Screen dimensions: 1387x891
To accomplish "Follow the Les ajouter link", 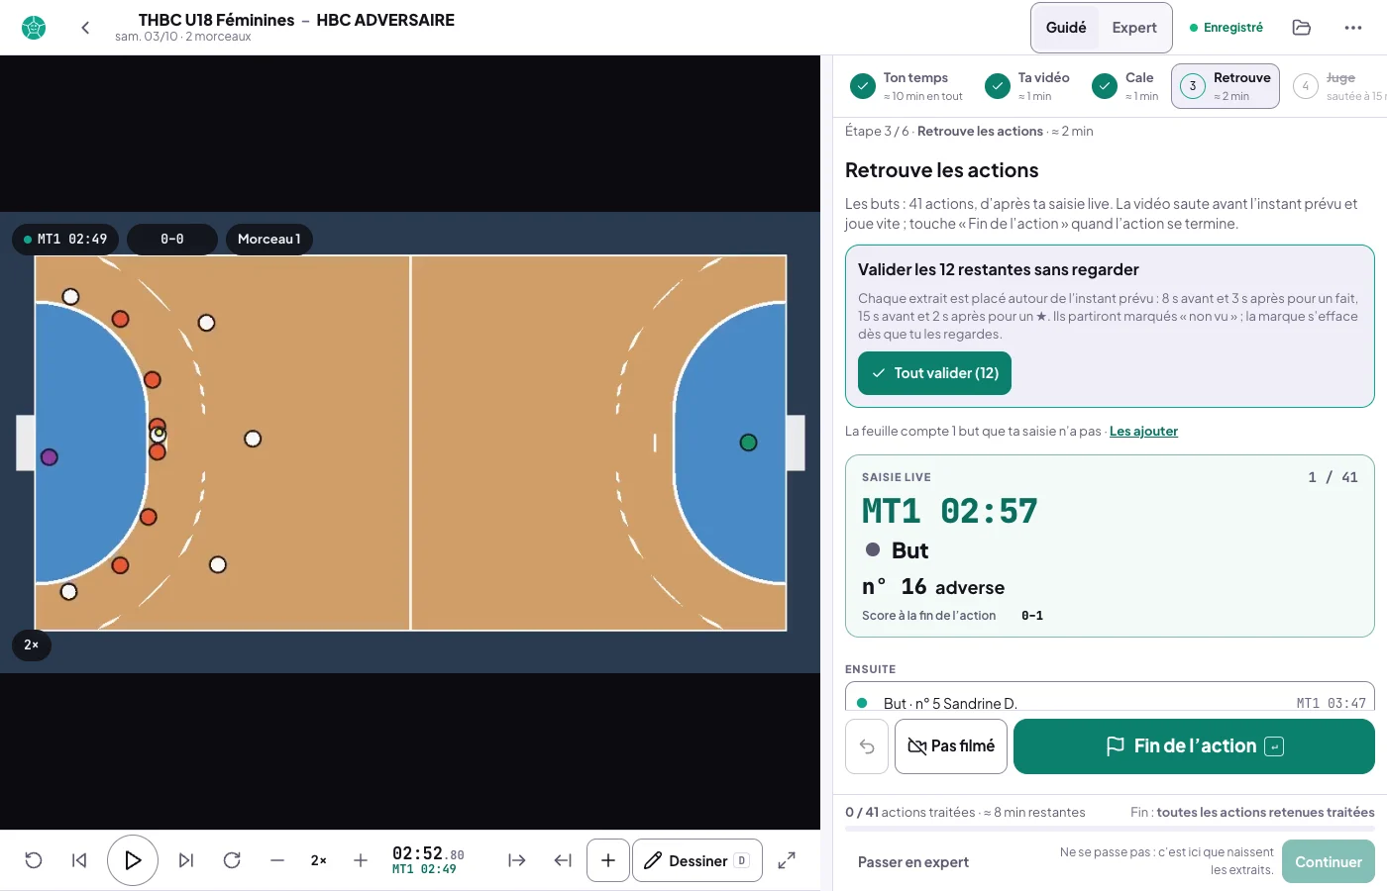I will point(1143,432).
